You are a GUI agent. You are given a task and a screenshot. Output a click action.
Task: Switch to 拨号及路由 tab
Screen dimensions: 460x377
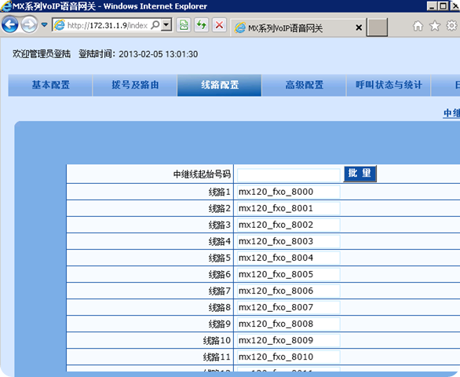tap(135, 85)
